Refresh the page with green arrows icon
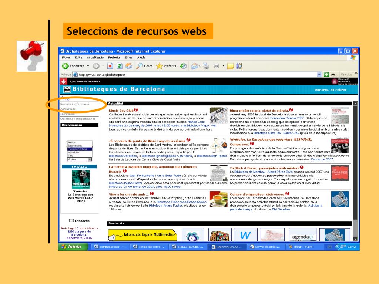 click(120, 66)
